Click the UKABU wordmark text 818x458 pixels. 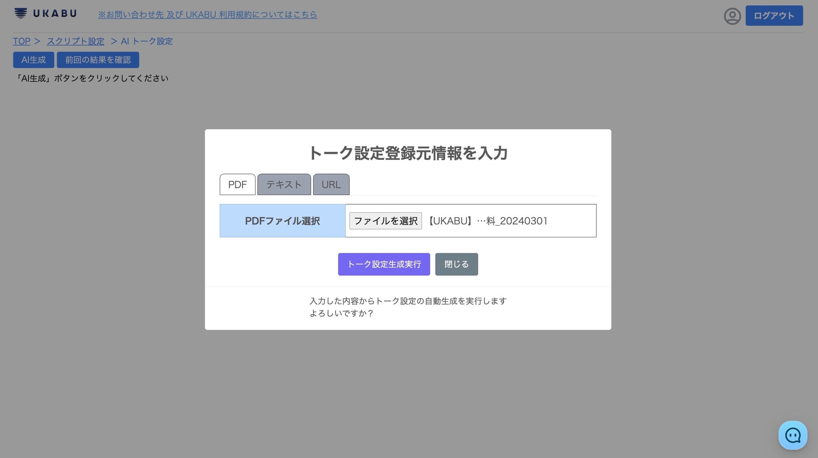55,13
